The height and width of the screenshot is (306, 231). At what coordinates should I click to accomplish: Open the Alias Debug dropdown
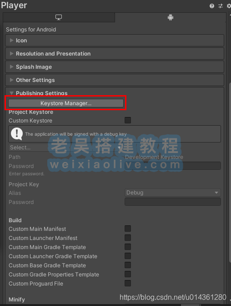click(x=173, y=193)
